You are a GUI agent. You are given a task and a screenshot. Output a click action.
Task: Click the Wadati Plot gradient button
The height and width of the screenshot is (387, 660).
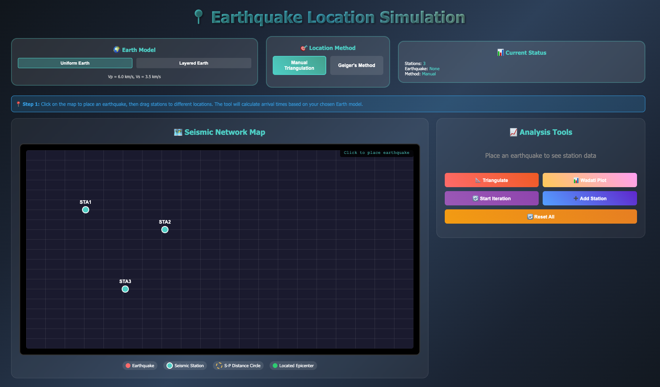[589, 180]
